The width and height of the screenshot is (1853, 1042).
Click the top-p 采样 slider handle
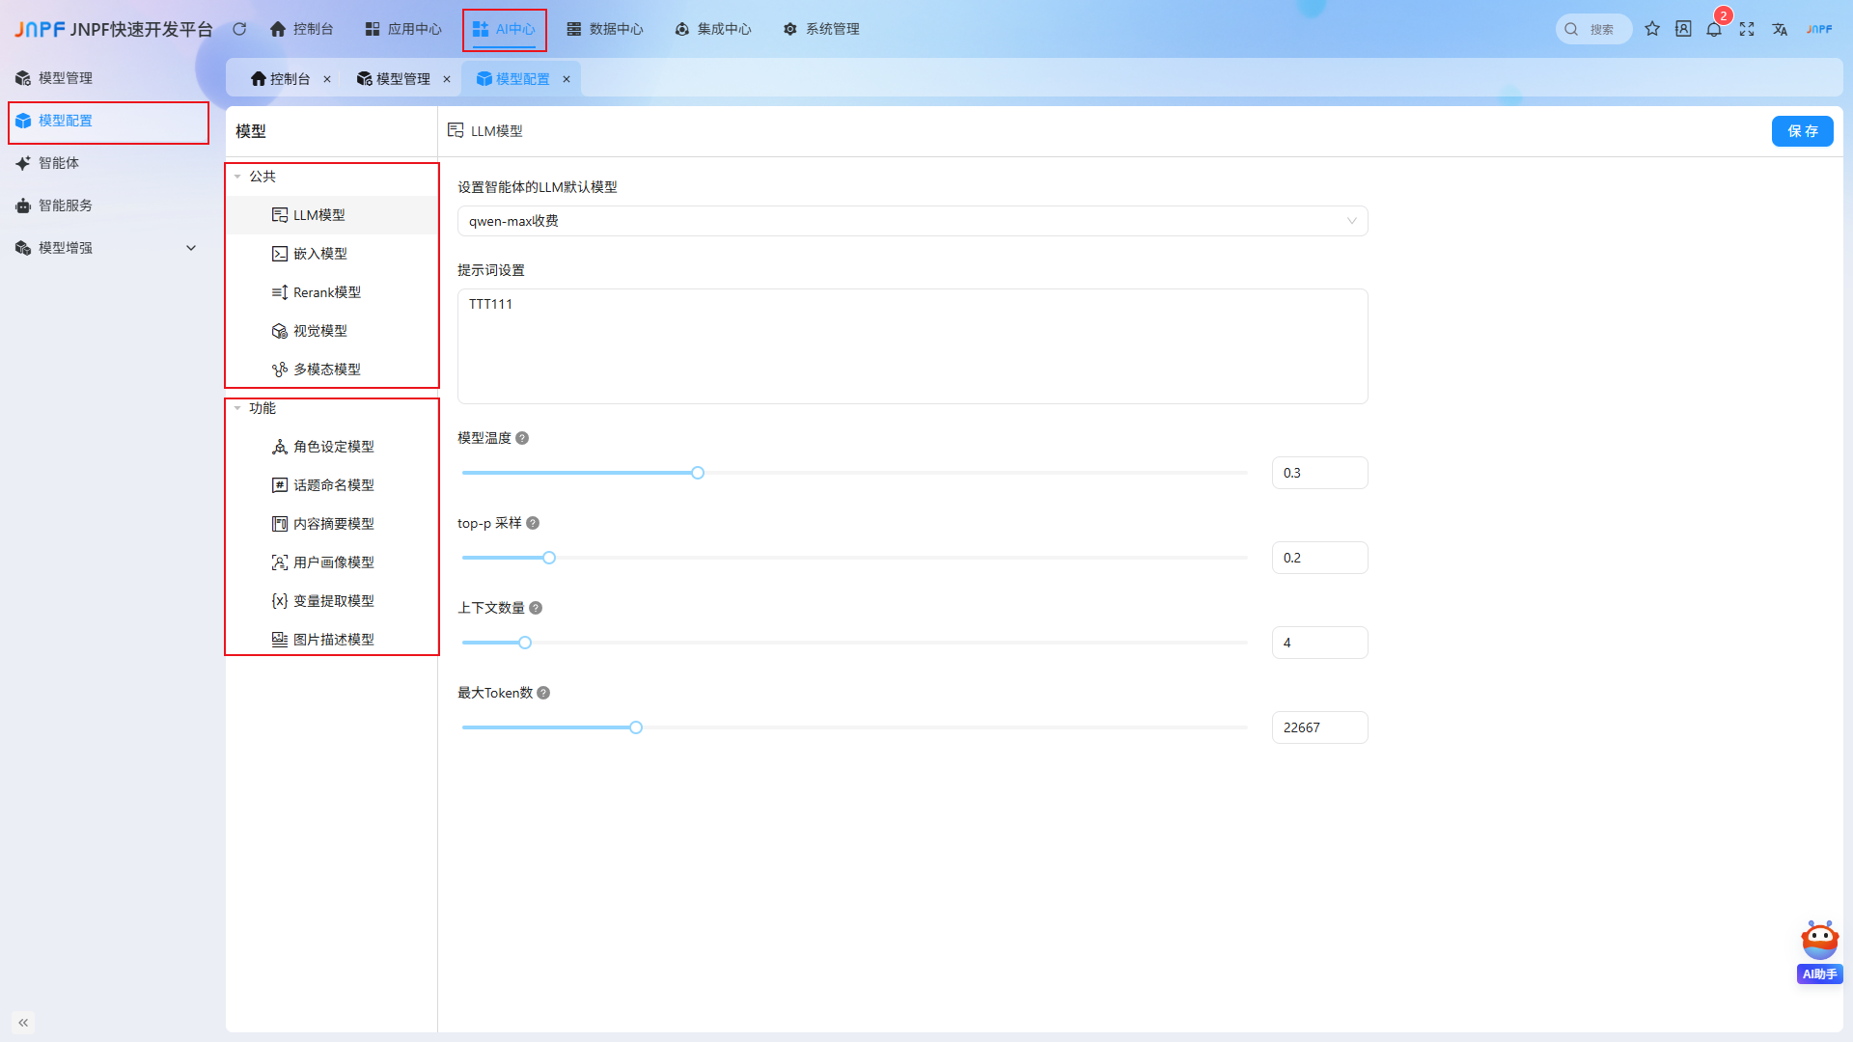[x=549, y=558]
